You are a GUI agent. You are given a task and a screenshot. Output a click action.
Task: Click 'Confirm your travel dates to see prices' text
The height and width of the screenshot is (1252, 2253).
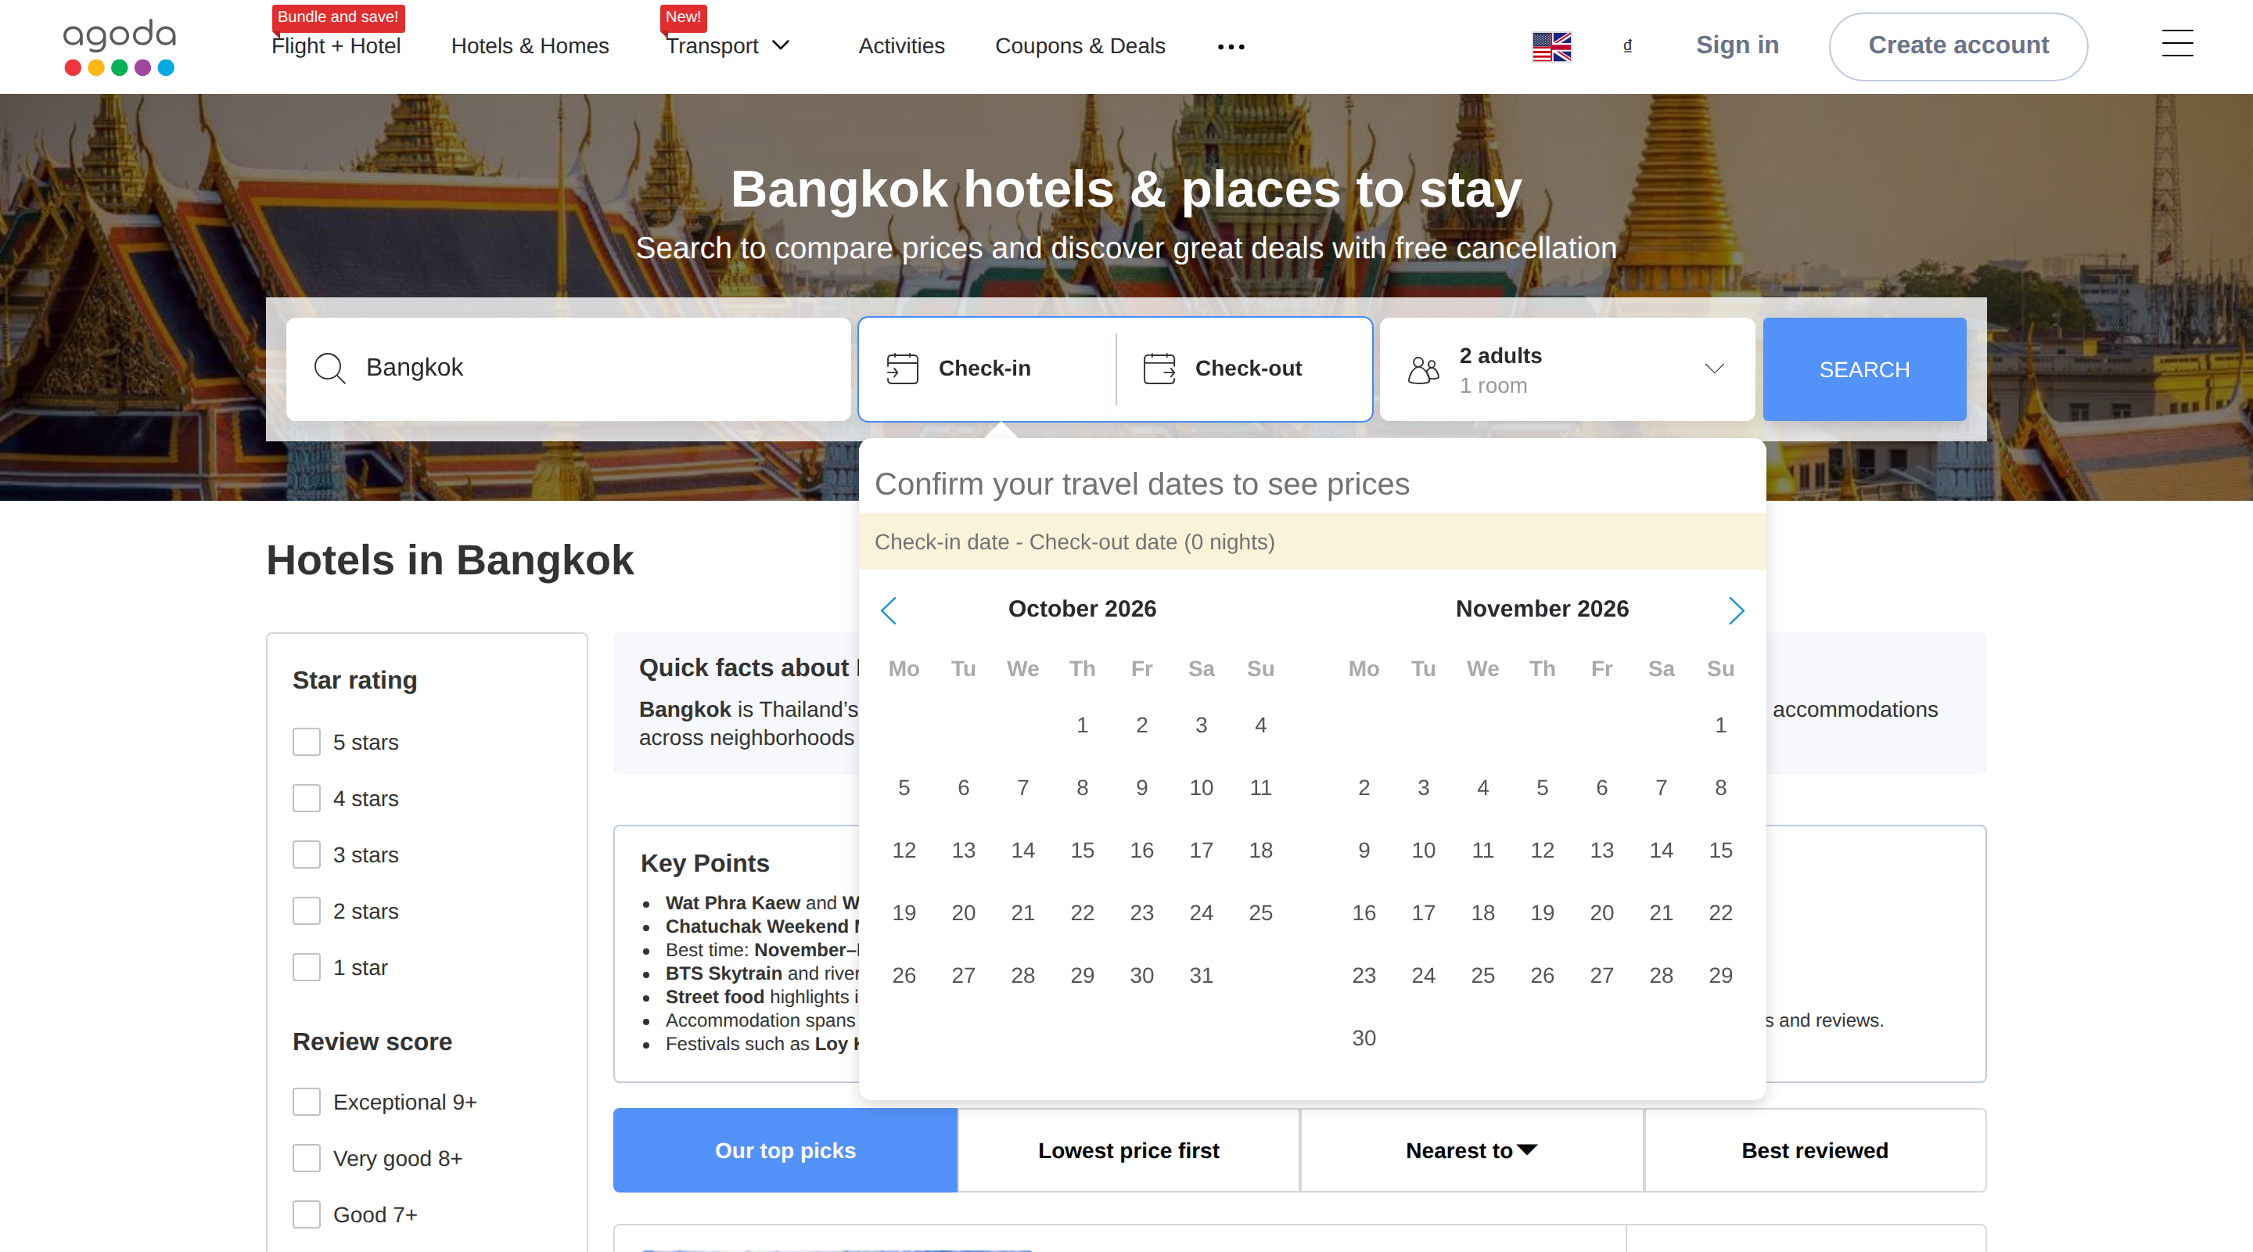pyautogui.click(x=1141, y=484)
